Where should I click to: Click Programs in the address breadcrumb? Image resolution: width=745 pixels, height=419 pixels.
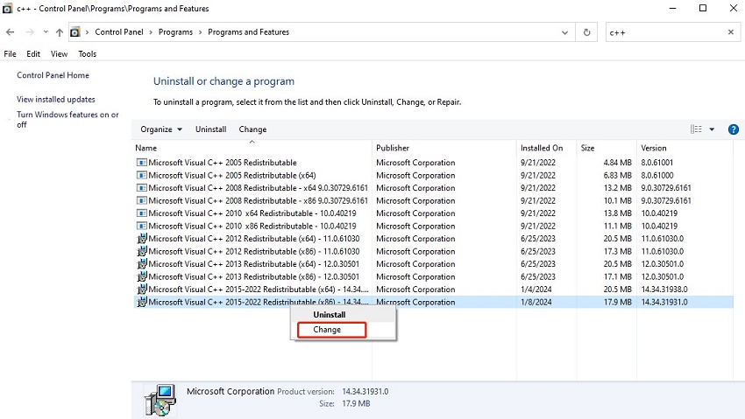(x=175, y=32)
